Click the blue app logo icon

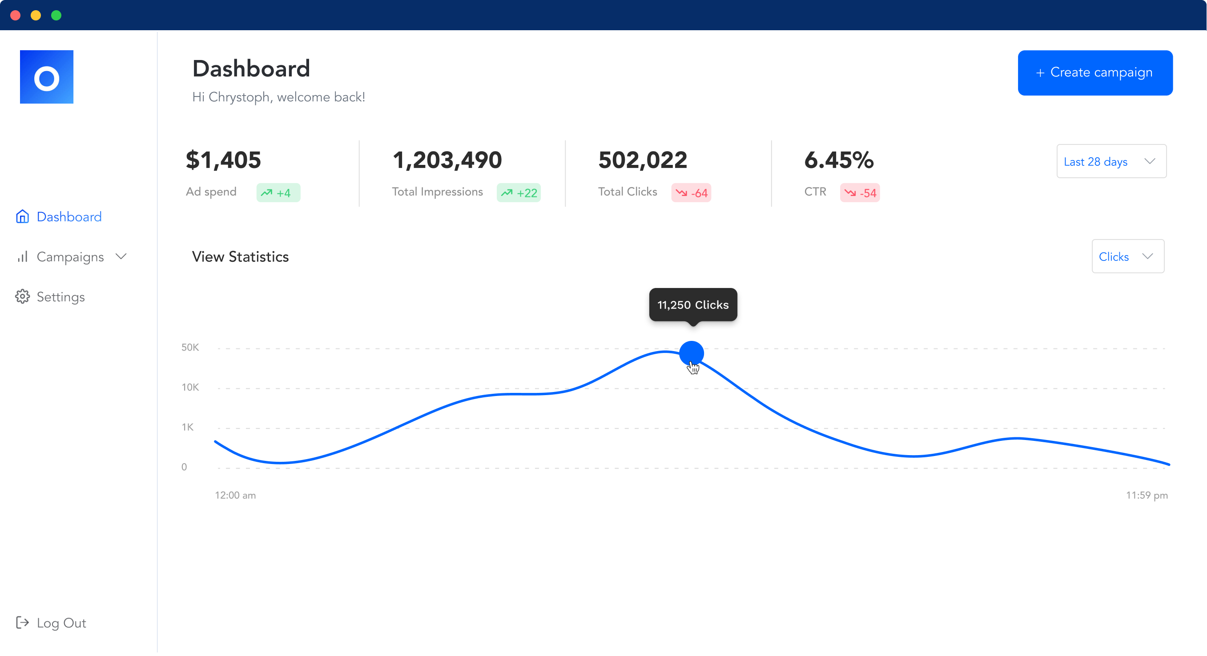46,77
